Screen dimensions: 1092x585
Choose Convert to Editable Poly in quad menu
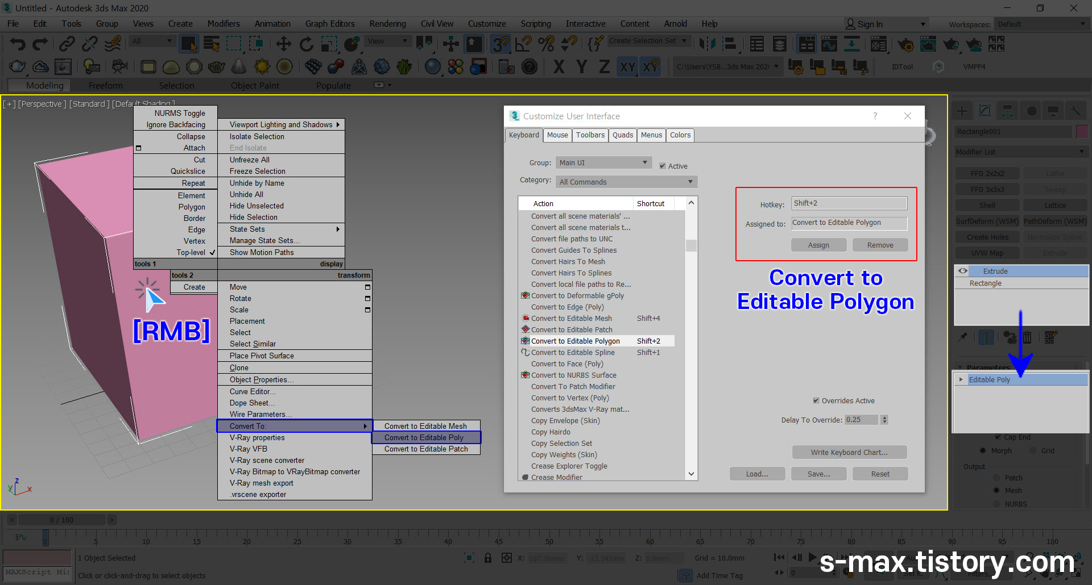pyautogui.click(x=426, y=437)
